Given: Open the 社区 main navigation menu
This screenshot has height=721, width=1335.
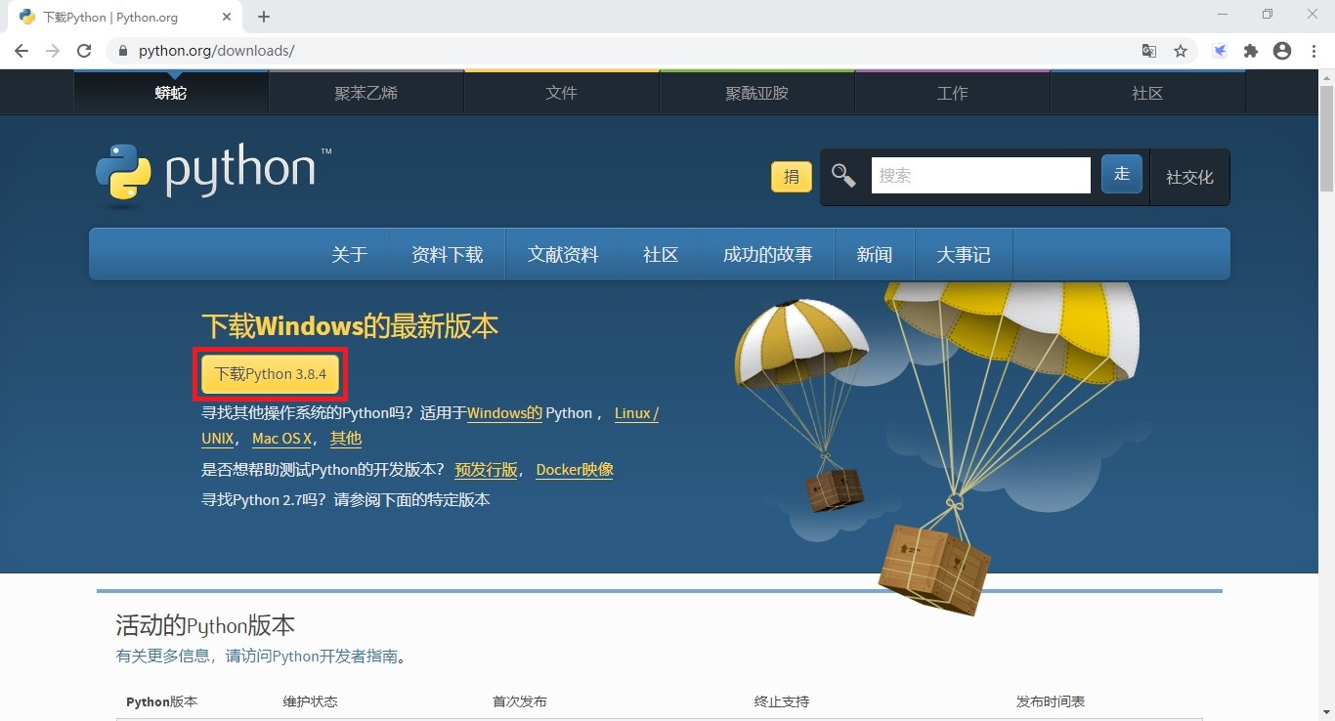Looking at the screenshot, I should pos(661,254).
